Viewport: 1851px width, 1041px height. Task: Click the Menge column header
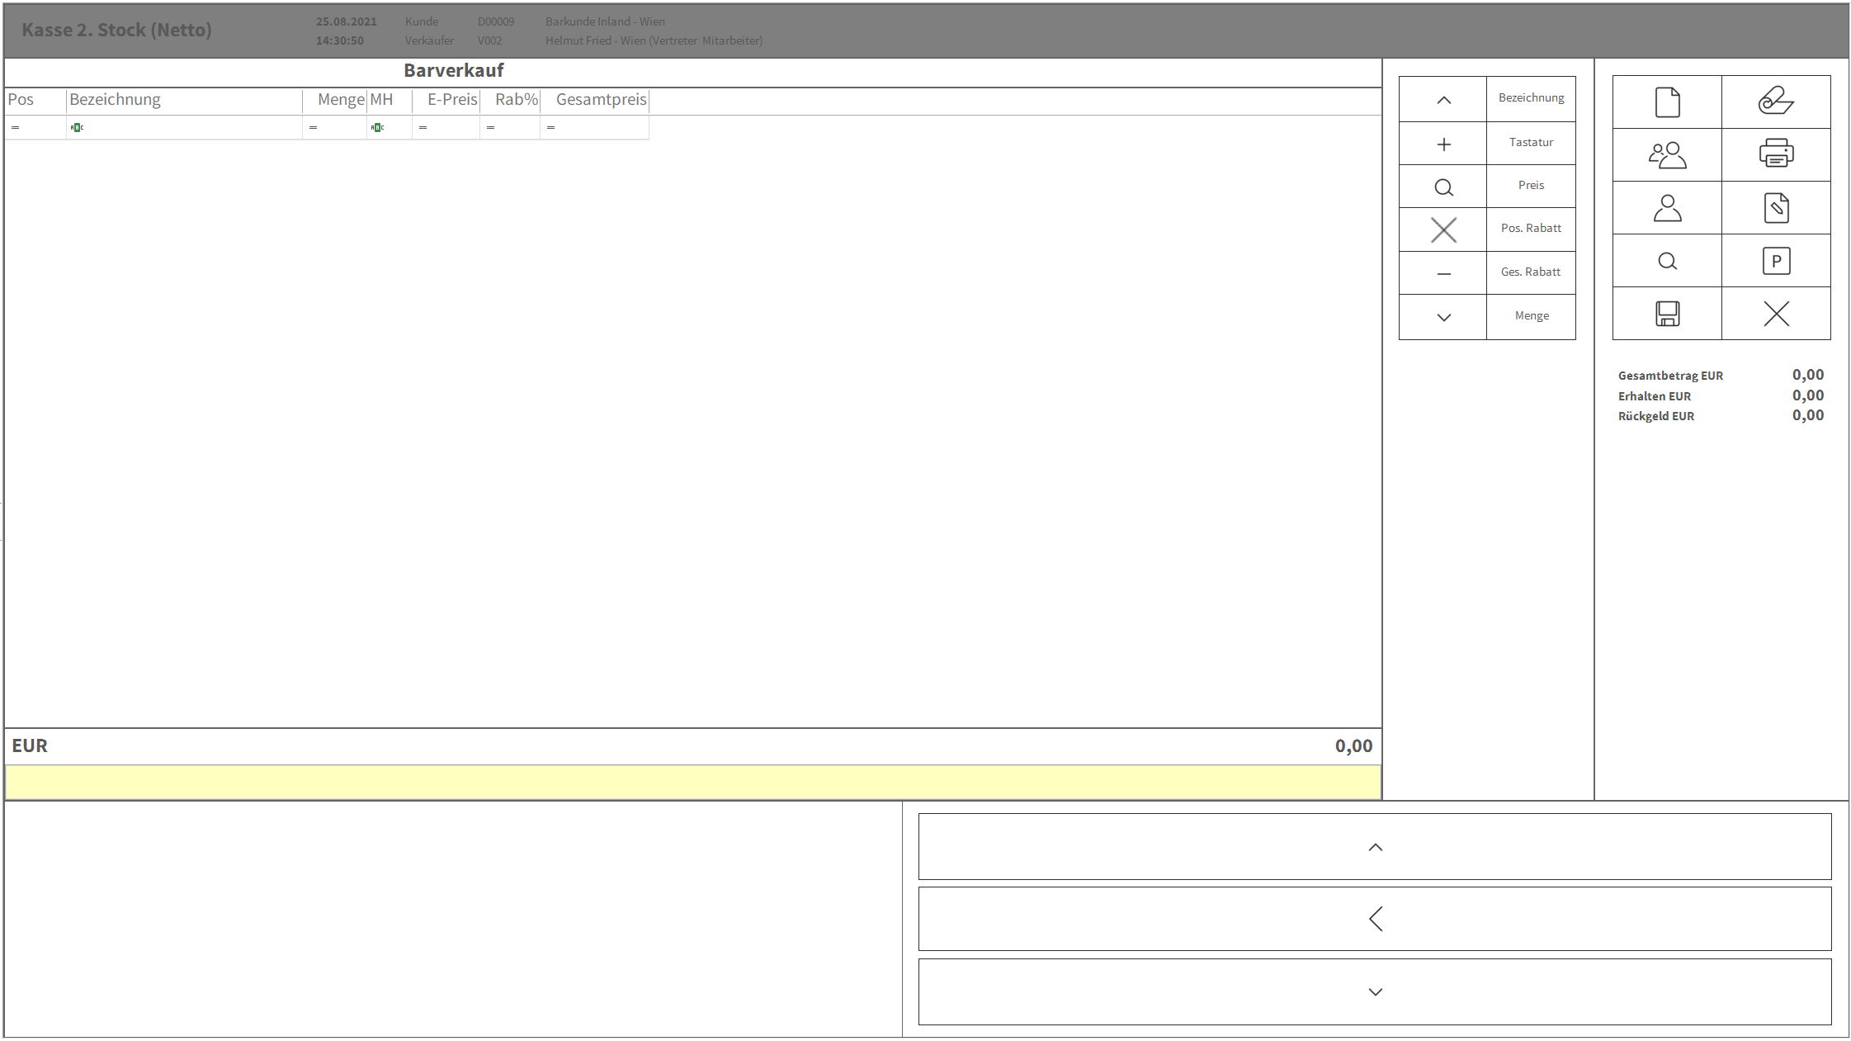(335, 100)
